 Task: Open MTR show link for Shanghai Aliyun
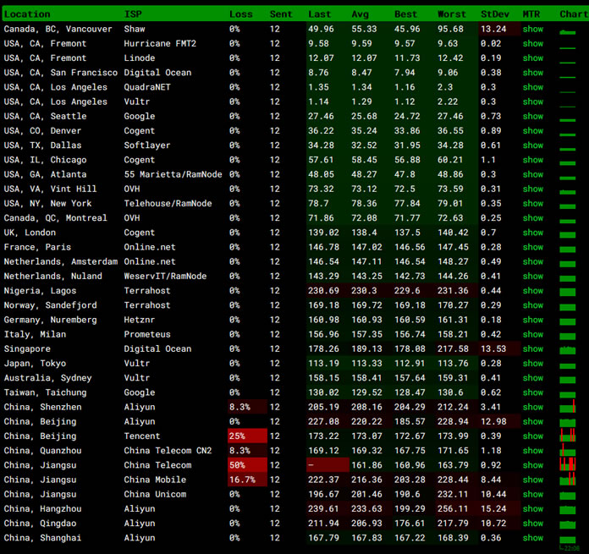pyautogui.click(x=532, y=538)
